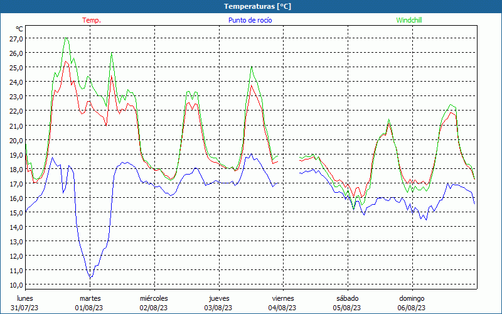Viewport: 502px width, 314px height.
Task: Click the 23,0 y-axis value
Action: pos(17,97)
